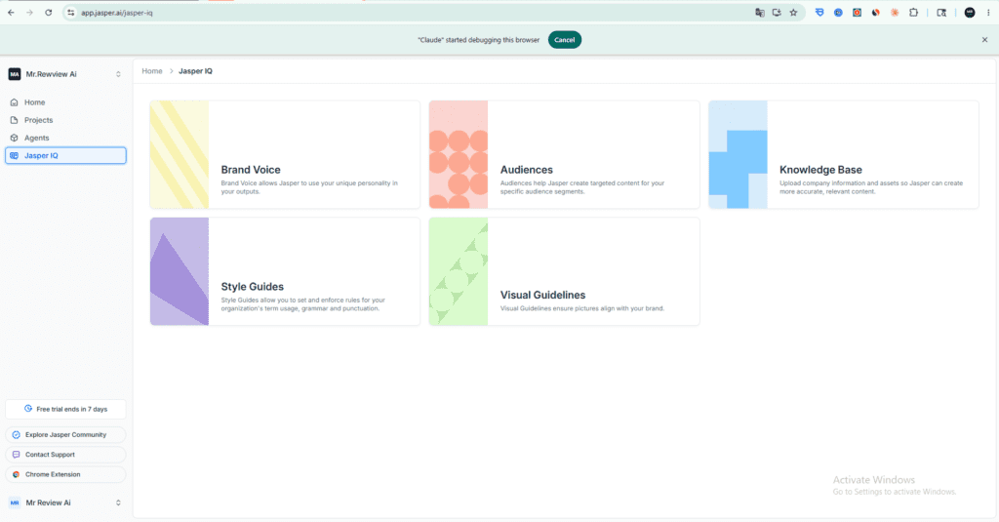Click the Projects file icon
This screenshot has width=999, height=522.
point(14,120)
